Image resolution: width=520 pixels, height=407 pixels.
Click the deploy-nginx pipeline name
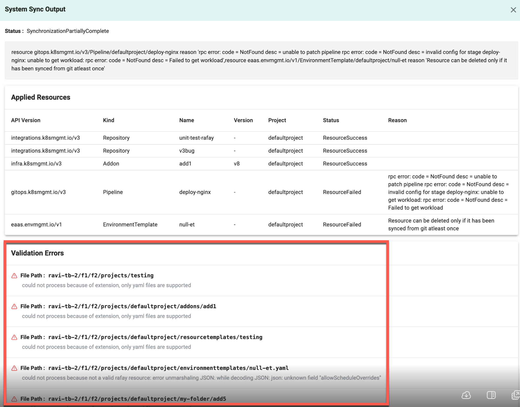pos(195,192)
